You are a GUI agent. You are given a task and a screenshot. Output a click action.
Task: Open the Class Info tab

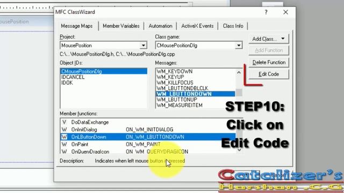pyautogui.click(x=233, y=26)
